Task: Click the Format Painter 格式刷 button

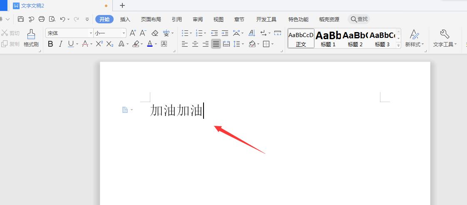Action: (31, 38)
